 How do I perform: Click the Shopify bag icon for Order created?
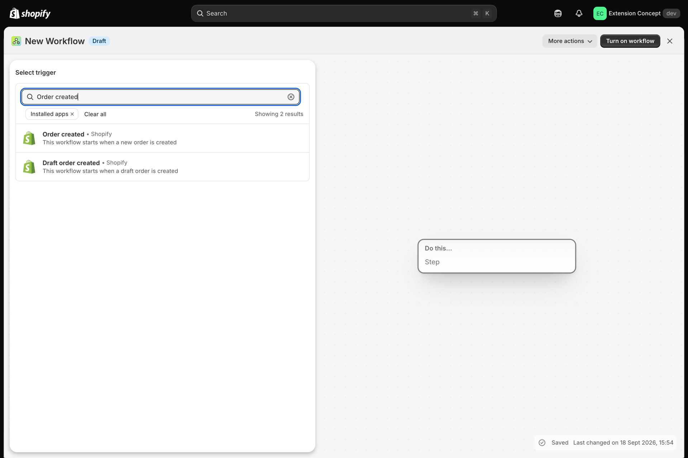[29, 138]
